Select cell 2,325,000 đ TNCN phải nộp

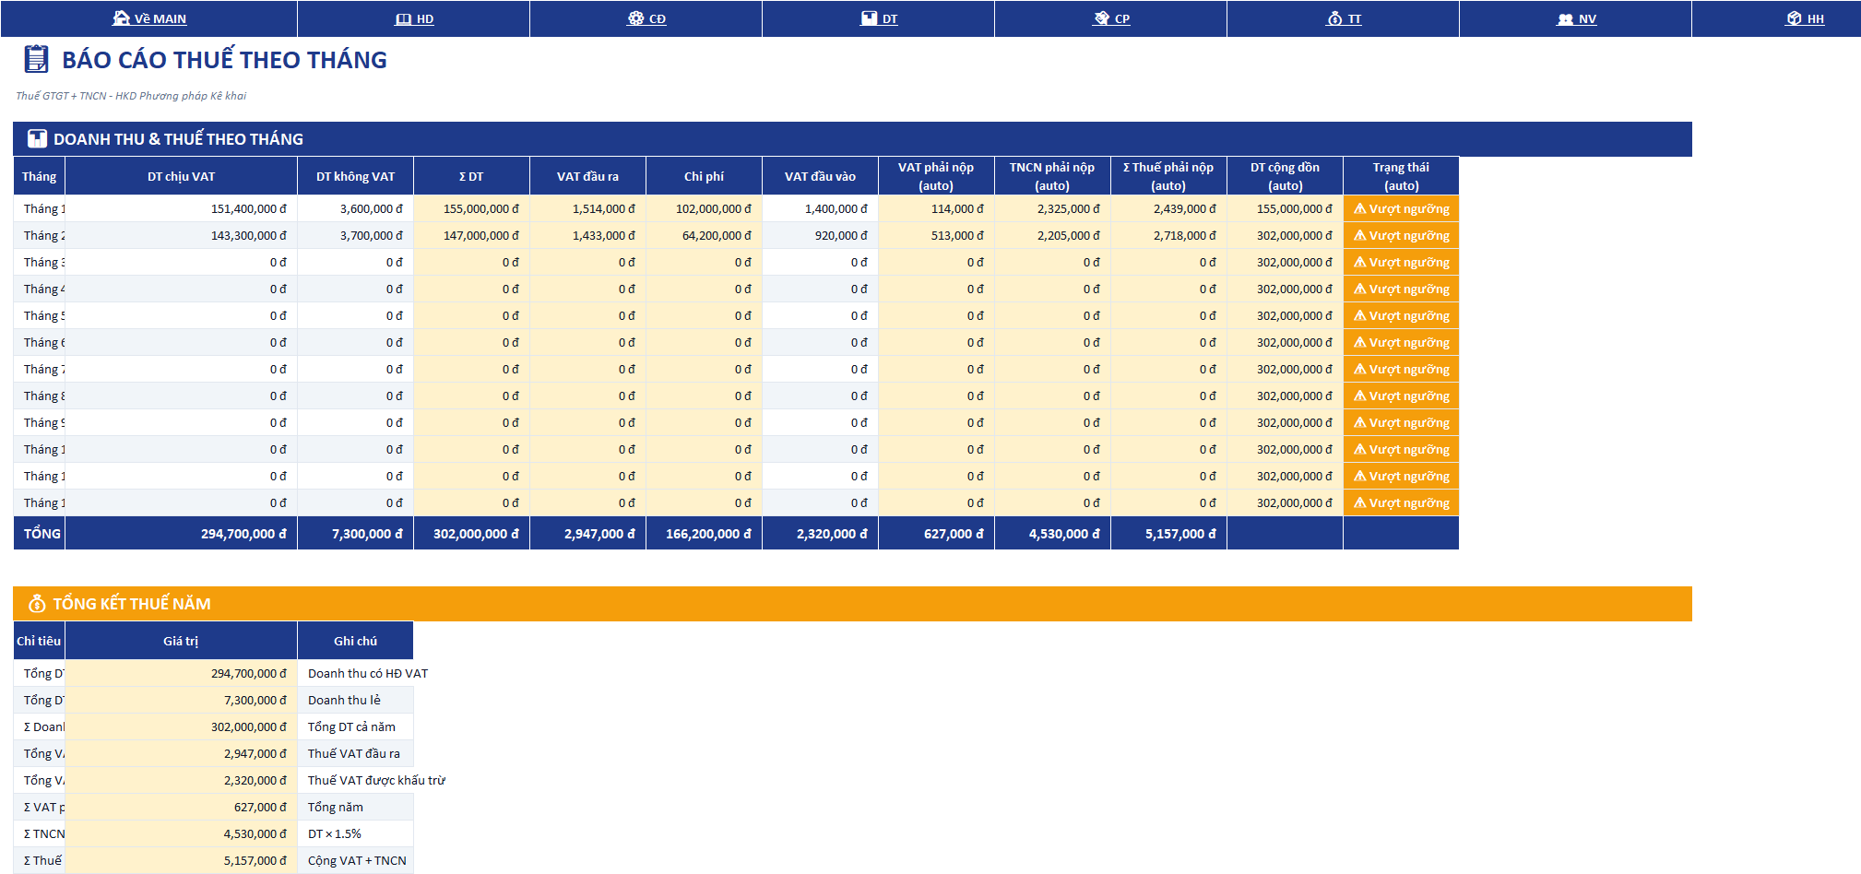click(1052, 209)
